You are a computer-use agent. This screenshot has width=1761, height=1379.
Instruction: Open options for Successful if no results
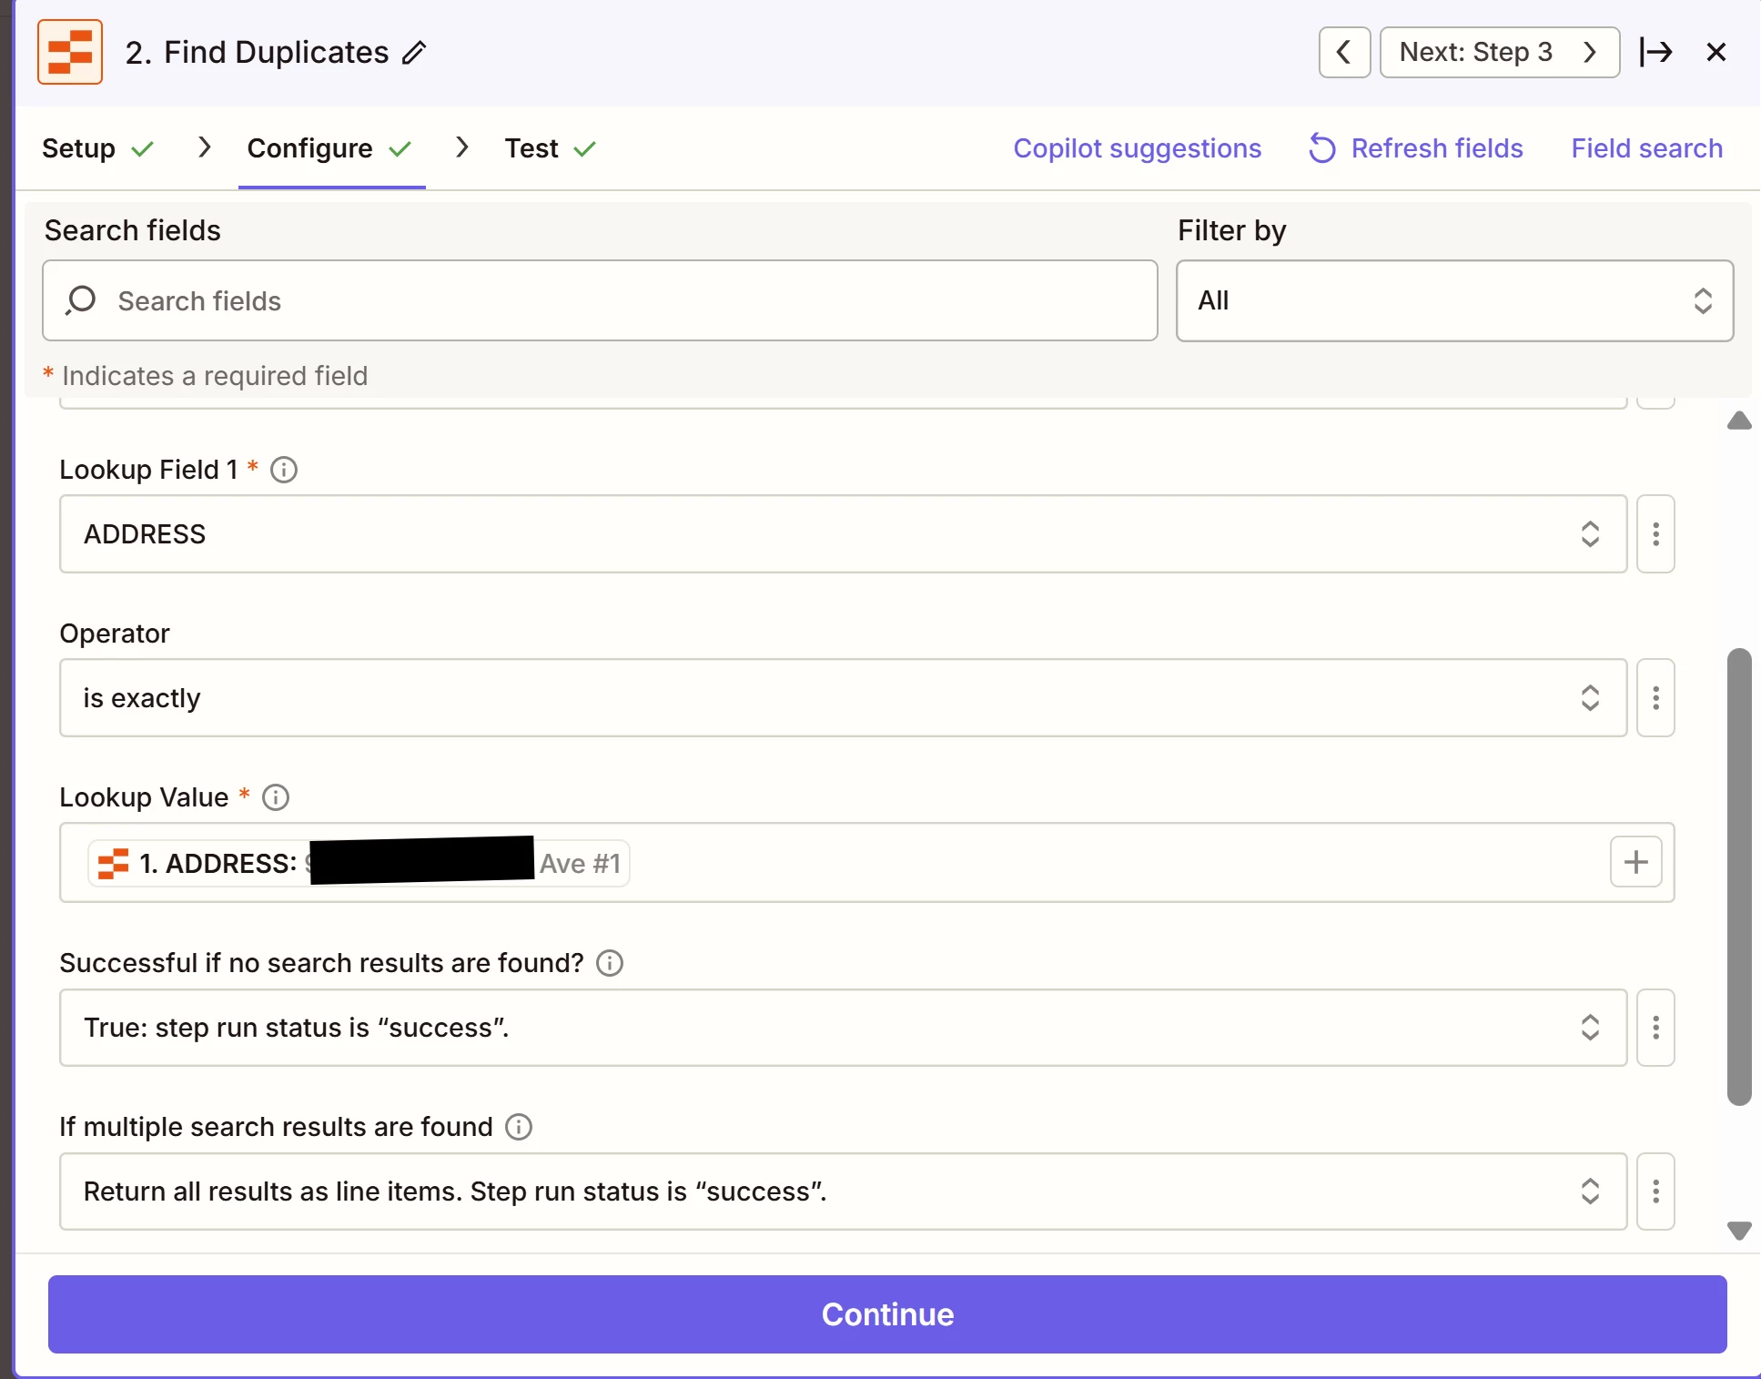(x=1655, y=1028)
